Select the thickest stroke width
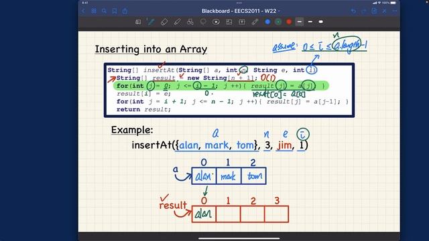The image size is (429, 241). [321, 22]
